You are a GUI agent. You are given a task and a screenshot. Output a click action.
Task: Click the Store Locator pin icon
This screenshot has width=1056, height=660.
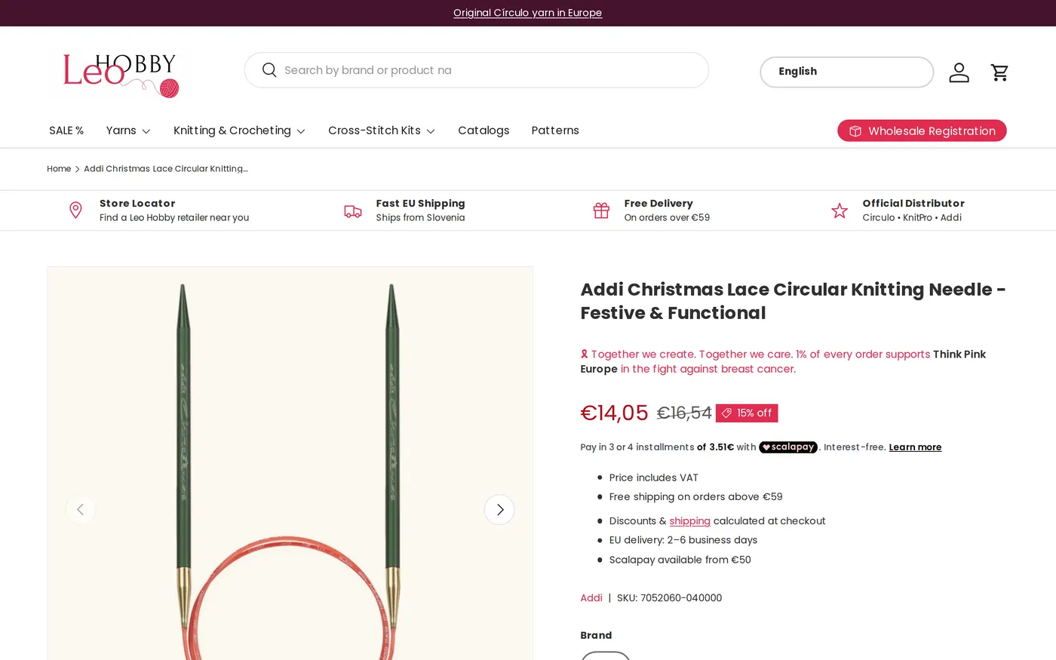click(75, 210)
